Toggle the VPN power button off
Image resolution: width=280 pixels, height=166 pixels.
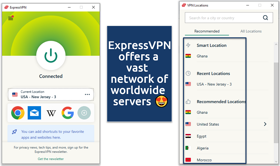pyautogui.click(x=51, y=55)
